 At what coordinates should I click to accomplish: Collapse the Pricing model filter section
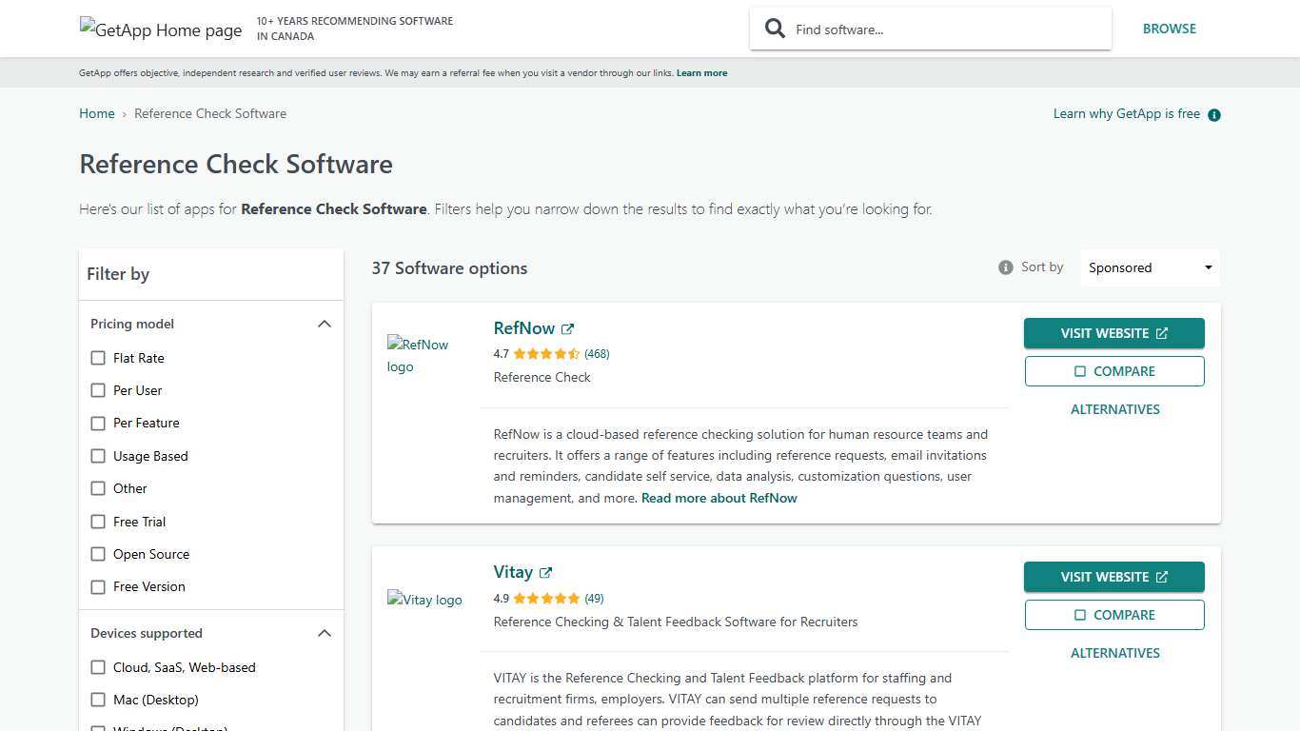click(325, 324)
